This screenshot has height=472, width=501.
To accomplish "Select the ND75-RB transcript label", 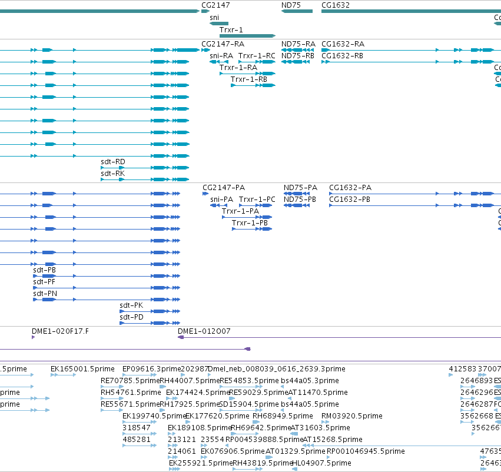I will [x=298, y=55].
